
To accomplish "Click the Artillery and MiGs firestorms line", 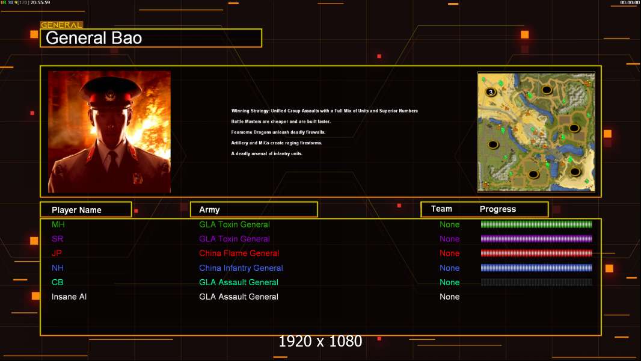I will 277,143.
